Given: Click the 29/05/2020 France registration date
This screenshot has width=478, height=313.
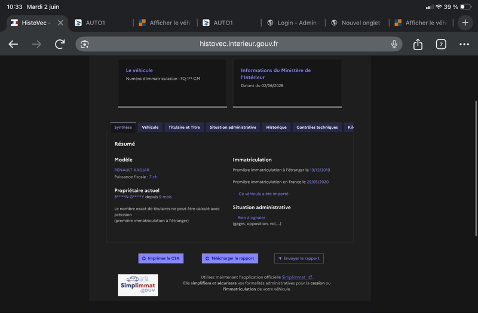Looking at the screenshot, I should point(318,182).
